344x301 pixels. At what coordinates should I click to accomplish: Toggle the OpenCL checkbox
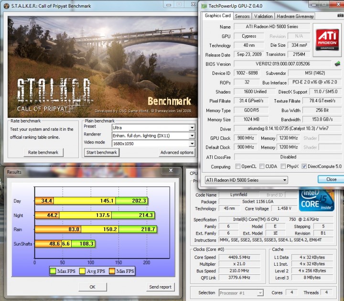(237, 166)
